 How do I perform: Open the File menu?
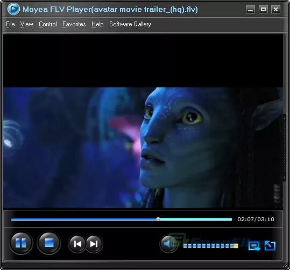pyautogui.click(x=10, y=24)
